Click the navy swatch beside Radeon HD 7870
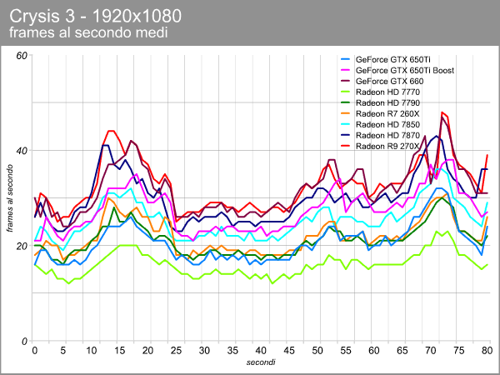 [345, 135]
